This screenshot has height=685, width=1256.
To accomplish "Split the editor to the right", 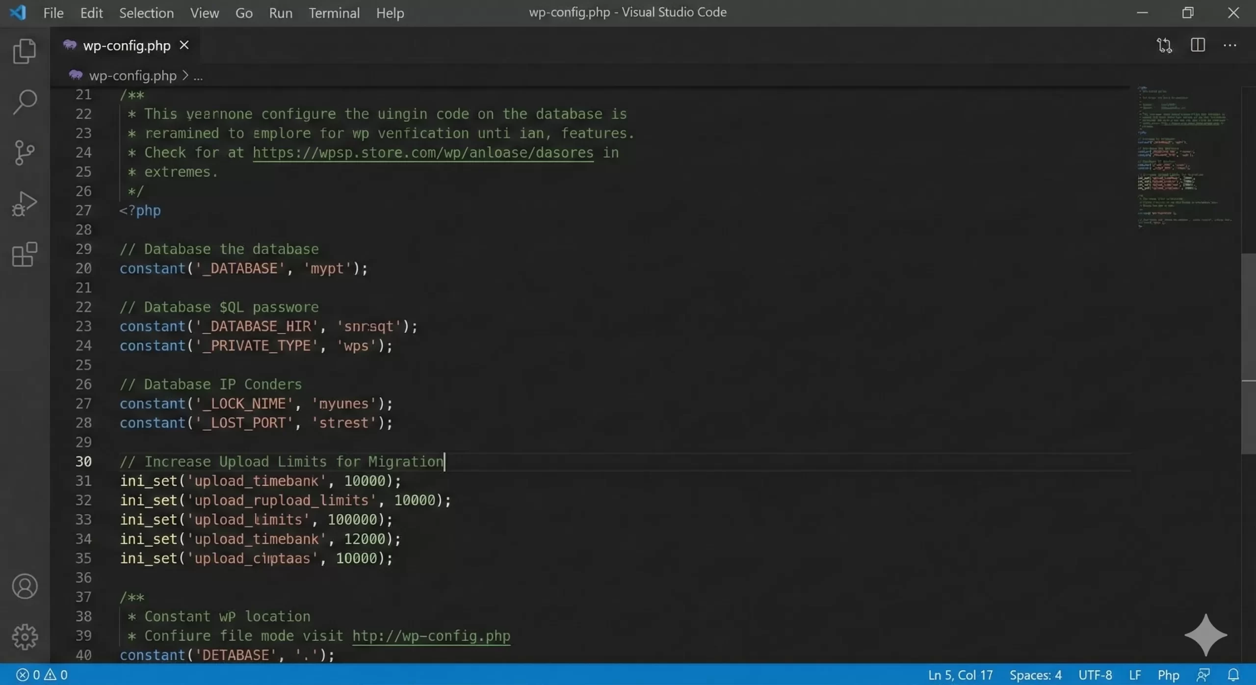I will click(x=1198, y=46).
